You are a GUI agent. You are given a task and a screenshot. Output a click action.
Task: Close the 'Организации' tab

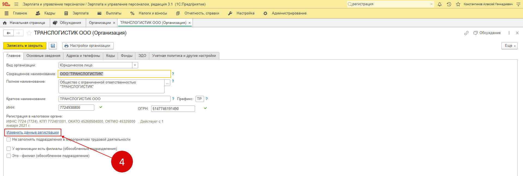(x=114, y=23)
